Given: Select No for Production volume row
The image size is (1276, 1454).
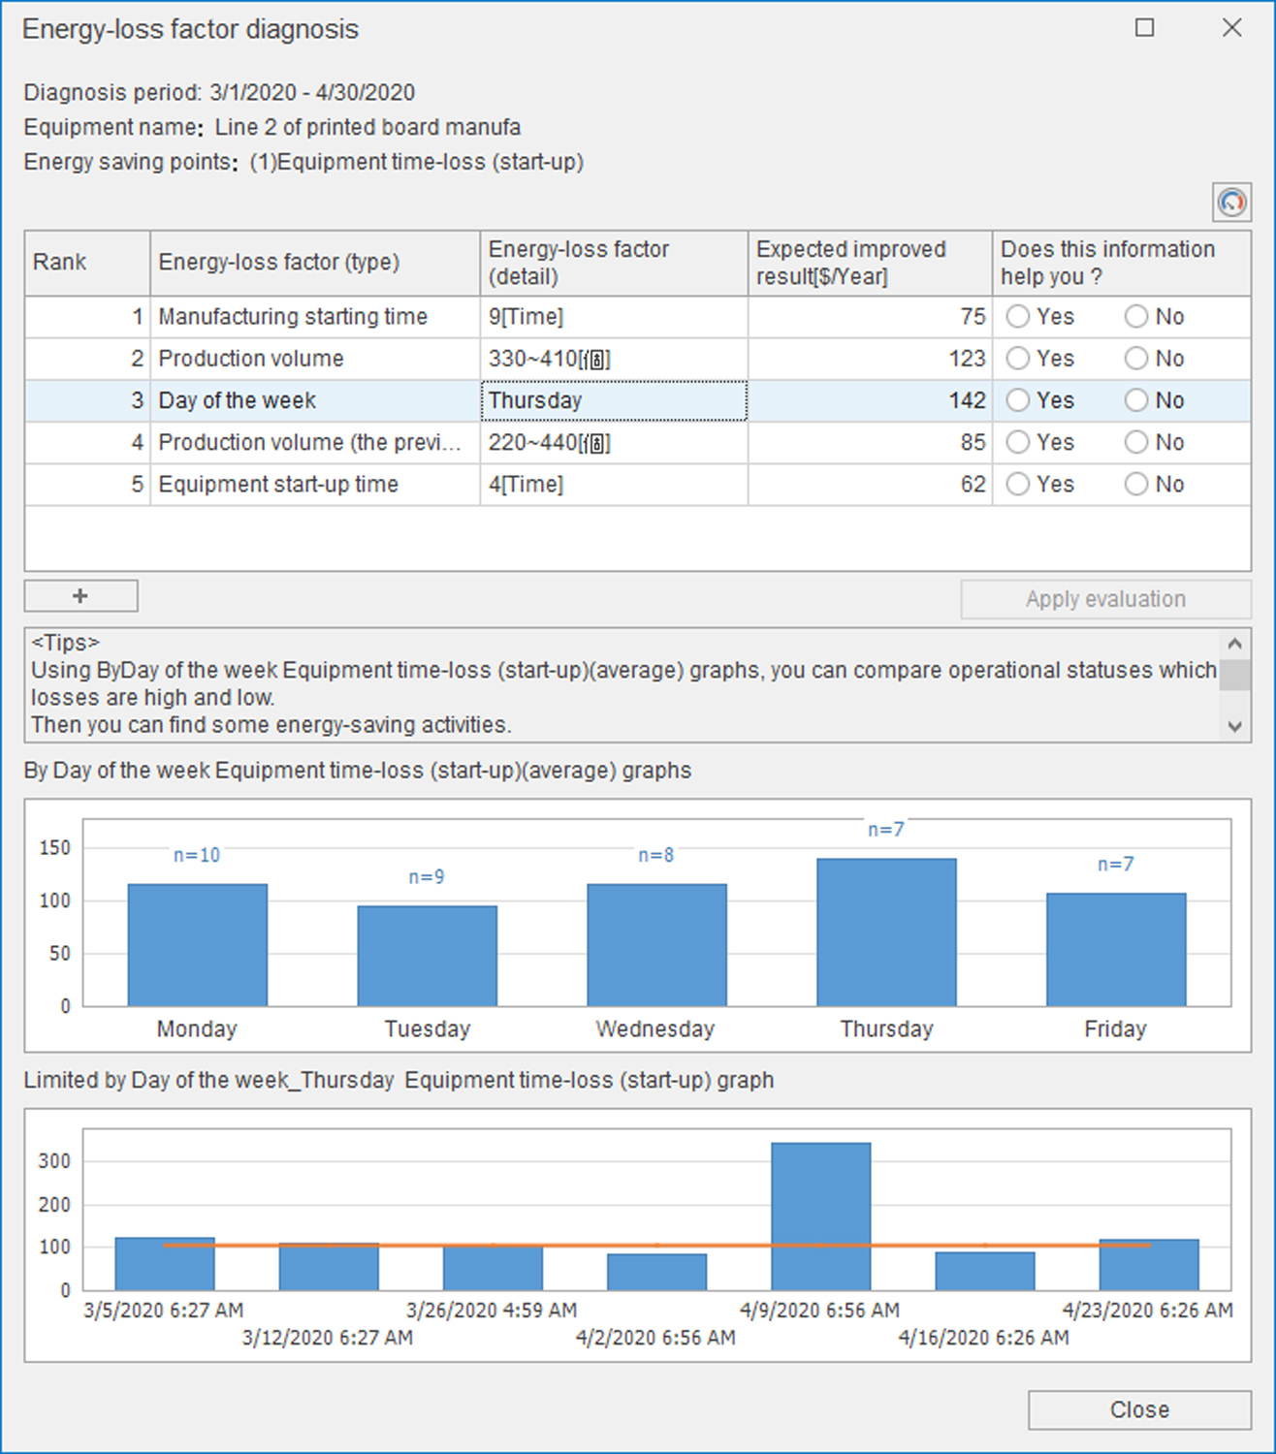Looking at the screenshot, I should 1136,359.
